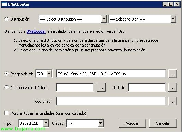182x132 pixels.
Task: Open the Select Distribution dropdown
Action: coord(73,19)
